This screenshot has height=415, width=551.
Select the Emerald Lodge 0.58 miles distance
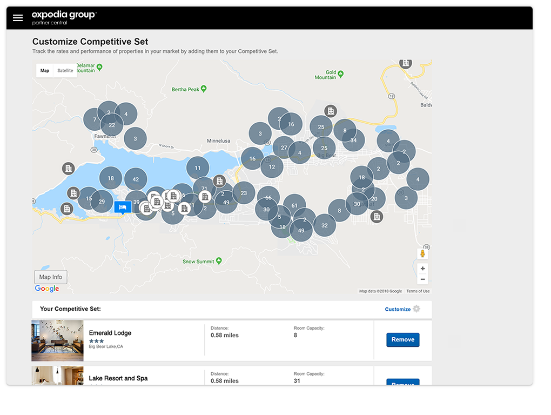click(225, 335)
